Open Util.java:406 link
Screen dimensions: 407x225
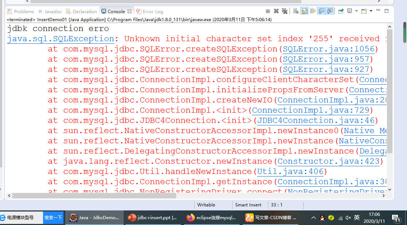pos(290,171)
